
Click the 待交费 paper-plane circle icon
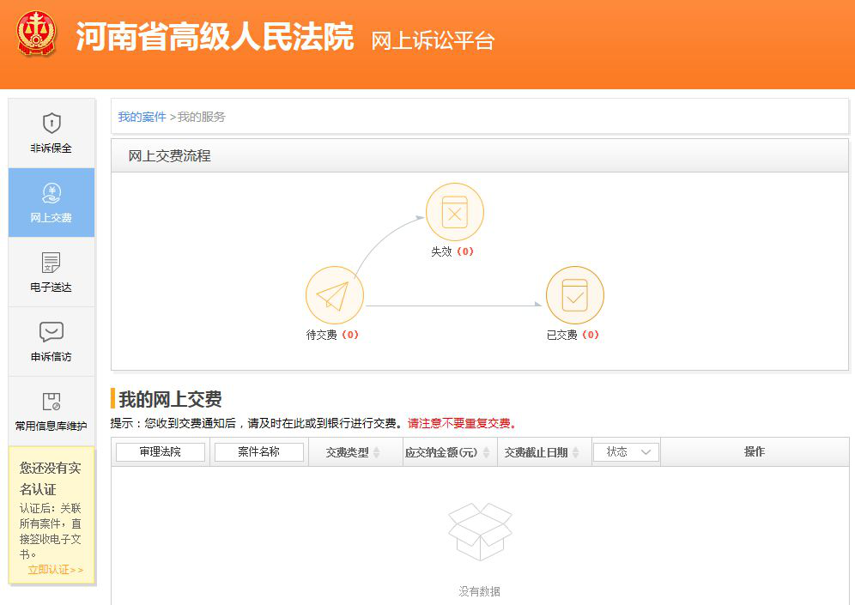point(334,294)
